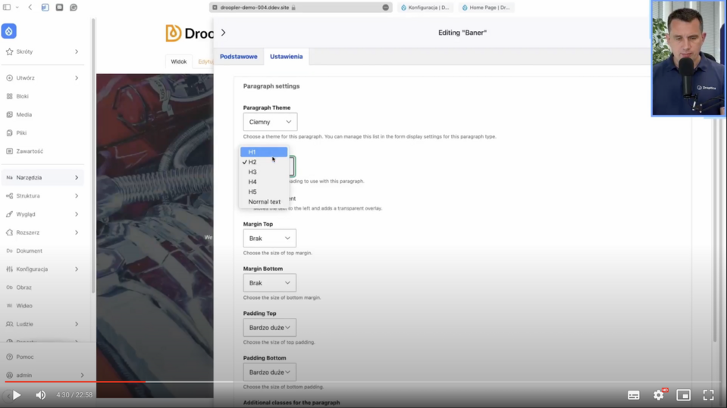
Task: Expand Ludzie submenu chevron
Action: [x=77, y=324]
